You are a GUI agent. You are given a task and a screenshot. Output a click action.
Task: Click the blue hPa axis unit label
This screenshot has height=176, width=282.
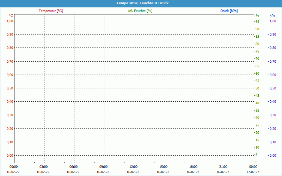tap(272, 16)
